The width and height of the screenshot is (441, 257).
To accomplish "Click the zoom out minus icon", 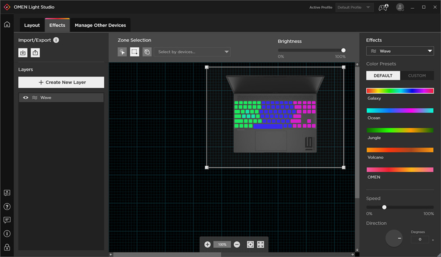I will pyautogui.click(x=237, y=244).
